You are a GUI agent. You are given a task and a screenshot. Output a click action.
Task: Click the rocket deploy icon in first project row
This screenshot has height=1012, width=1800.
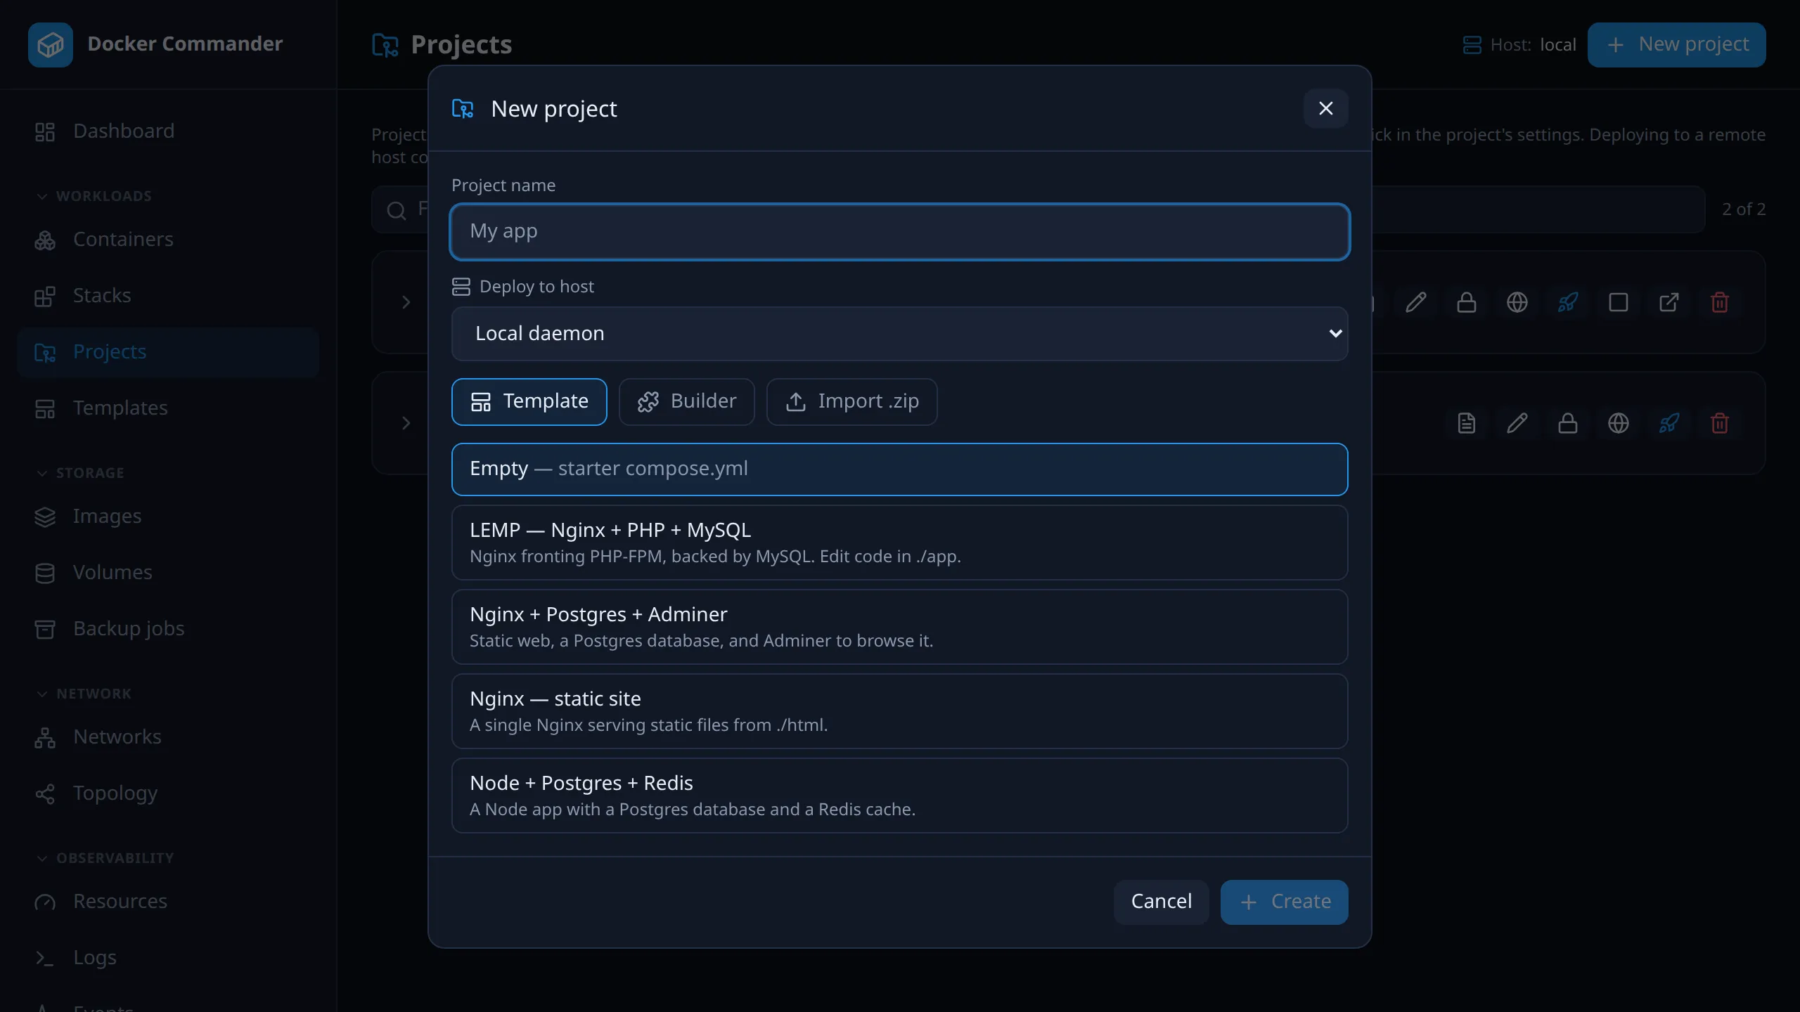[1568, 303]
